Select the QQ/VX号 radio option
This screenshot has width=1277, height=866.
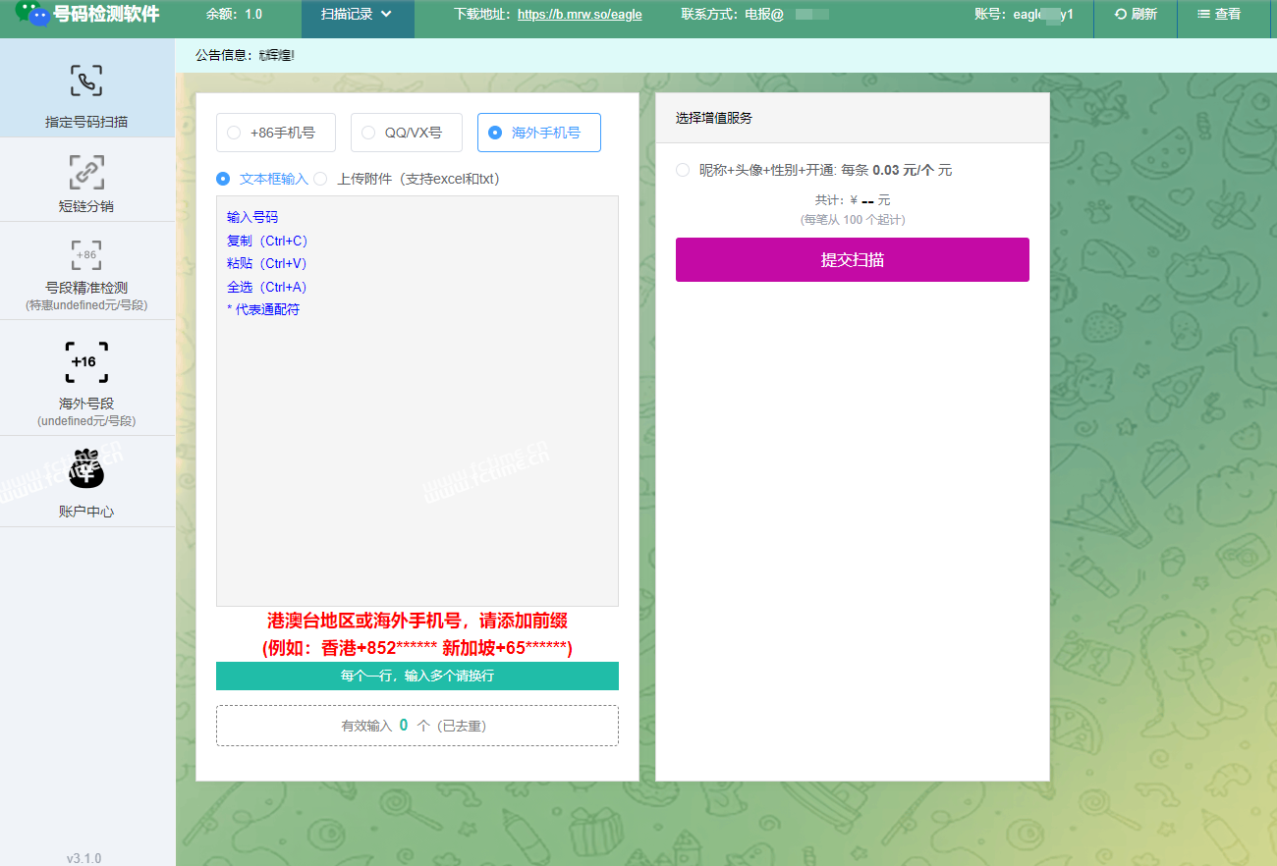coord(368,133)
